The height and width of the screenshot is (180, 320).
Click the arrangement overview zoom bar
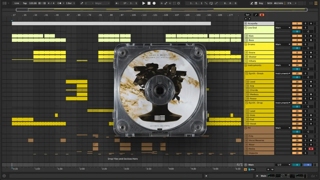161,10
